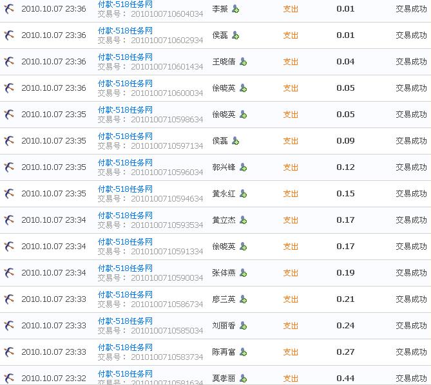Open 付款-518任务网 link for transaction 2010100710597134
Image resolution: width=431 pixels, height=385 pixels.
[125, 136]
